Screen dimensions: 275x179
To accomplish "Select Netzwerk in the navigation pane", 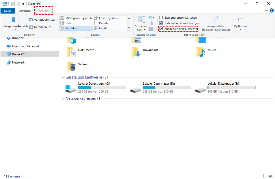I will [18, 62].
